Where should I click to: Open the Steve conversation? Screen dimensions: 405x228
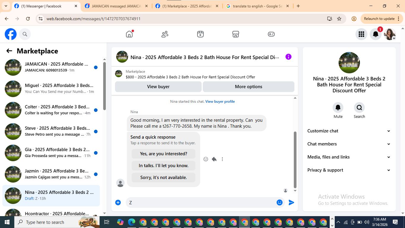tap(51, 132)
